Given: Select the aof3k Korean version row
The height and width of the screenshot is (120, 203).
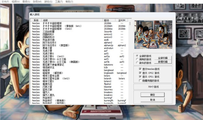Looking at the screenshot, I should [x=79, y=62].
